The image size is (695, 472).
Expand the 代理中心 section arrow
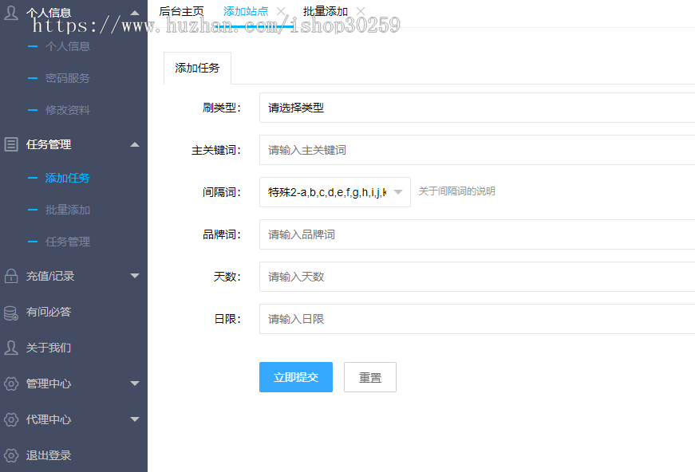[x=135, y=419]
